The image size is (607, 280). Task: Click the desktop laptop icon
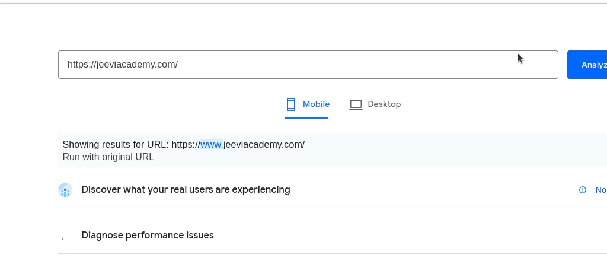[x=356, y=104]
